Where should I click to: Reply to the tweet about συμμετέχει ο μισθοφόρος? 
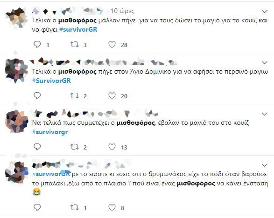[x=37, y=147]
